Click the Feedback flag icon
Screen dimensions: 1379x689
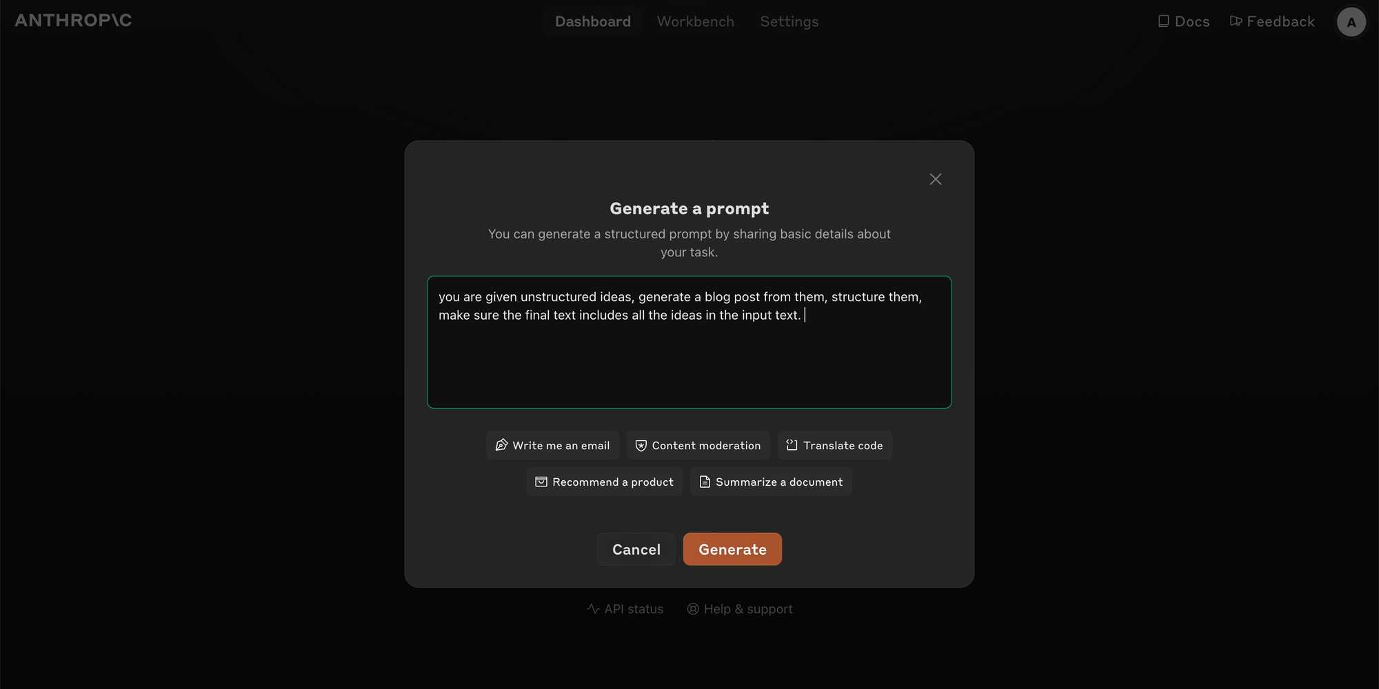[1236, 21]
